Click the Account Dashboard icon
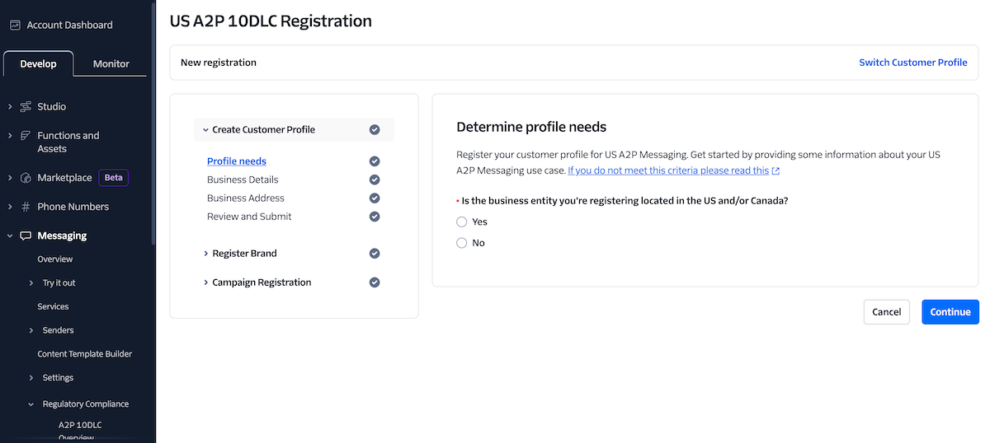 pyautogui.click(x=15, y=25)
